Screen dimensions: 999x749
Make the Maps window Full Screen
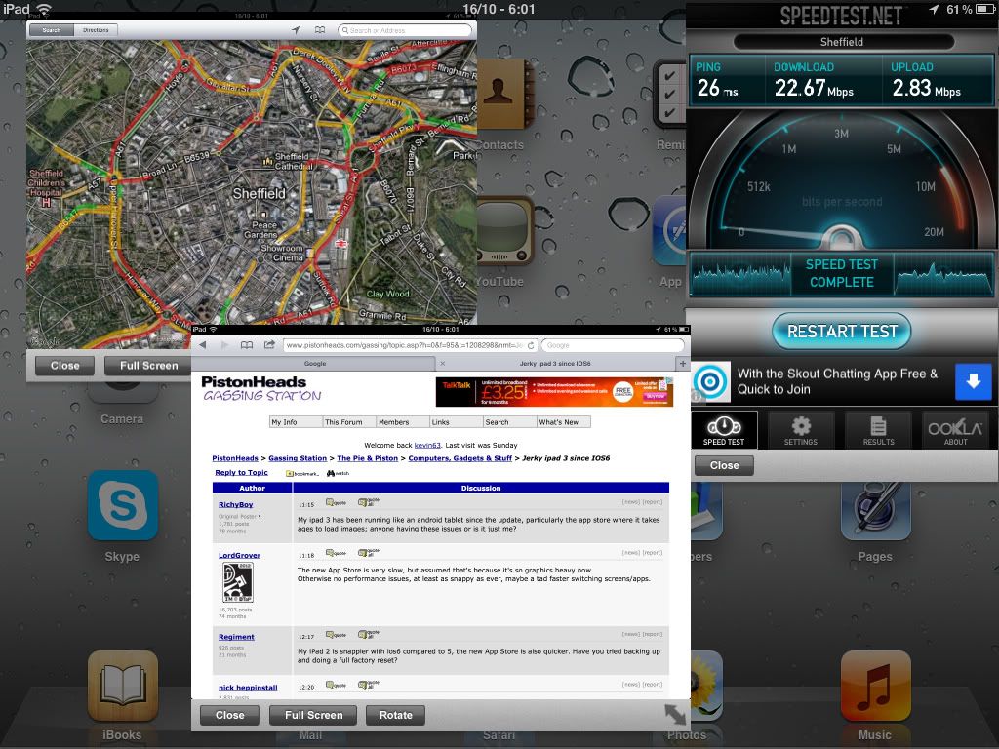click(149, 366)
